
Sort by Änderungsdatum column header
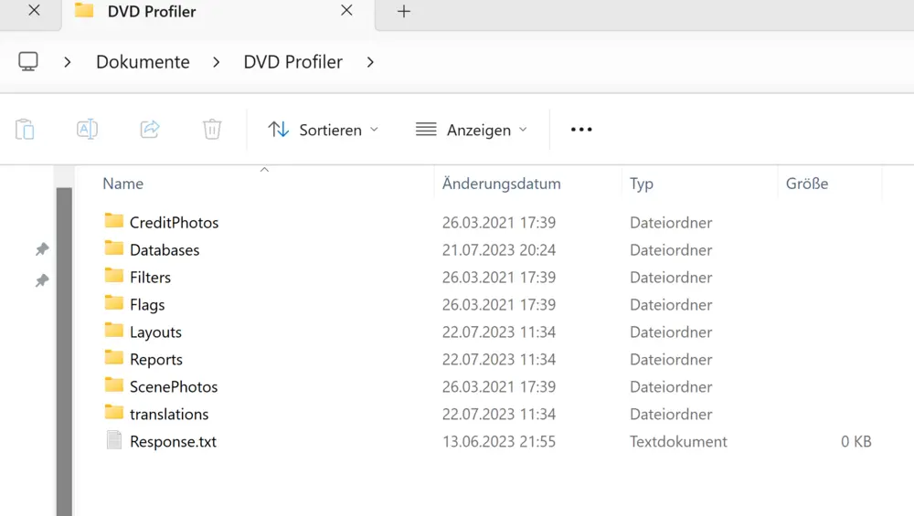(x=501, y=184)
